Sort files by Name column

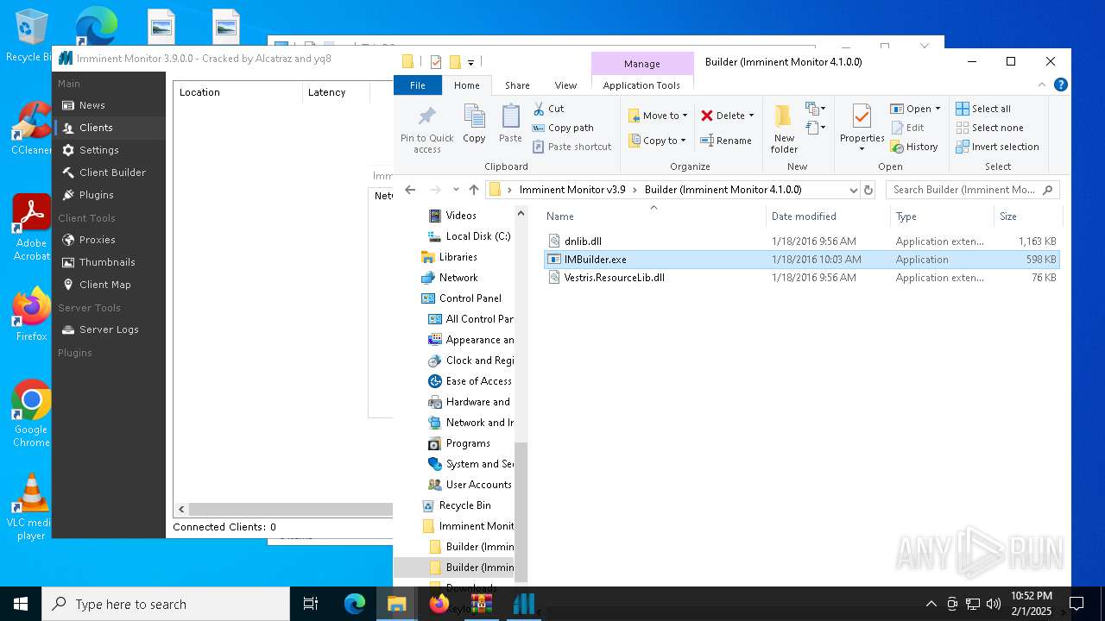pos(654,216)
